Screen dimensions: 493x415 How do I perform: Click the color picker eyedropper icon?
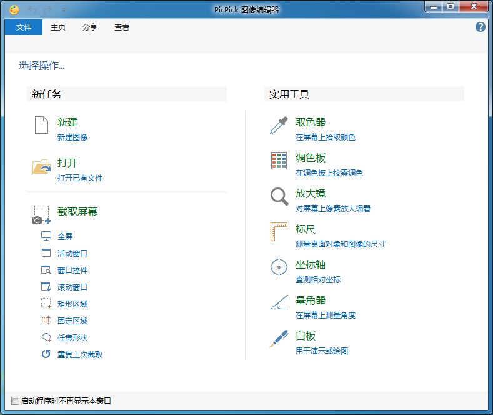[x=279, y=126]
